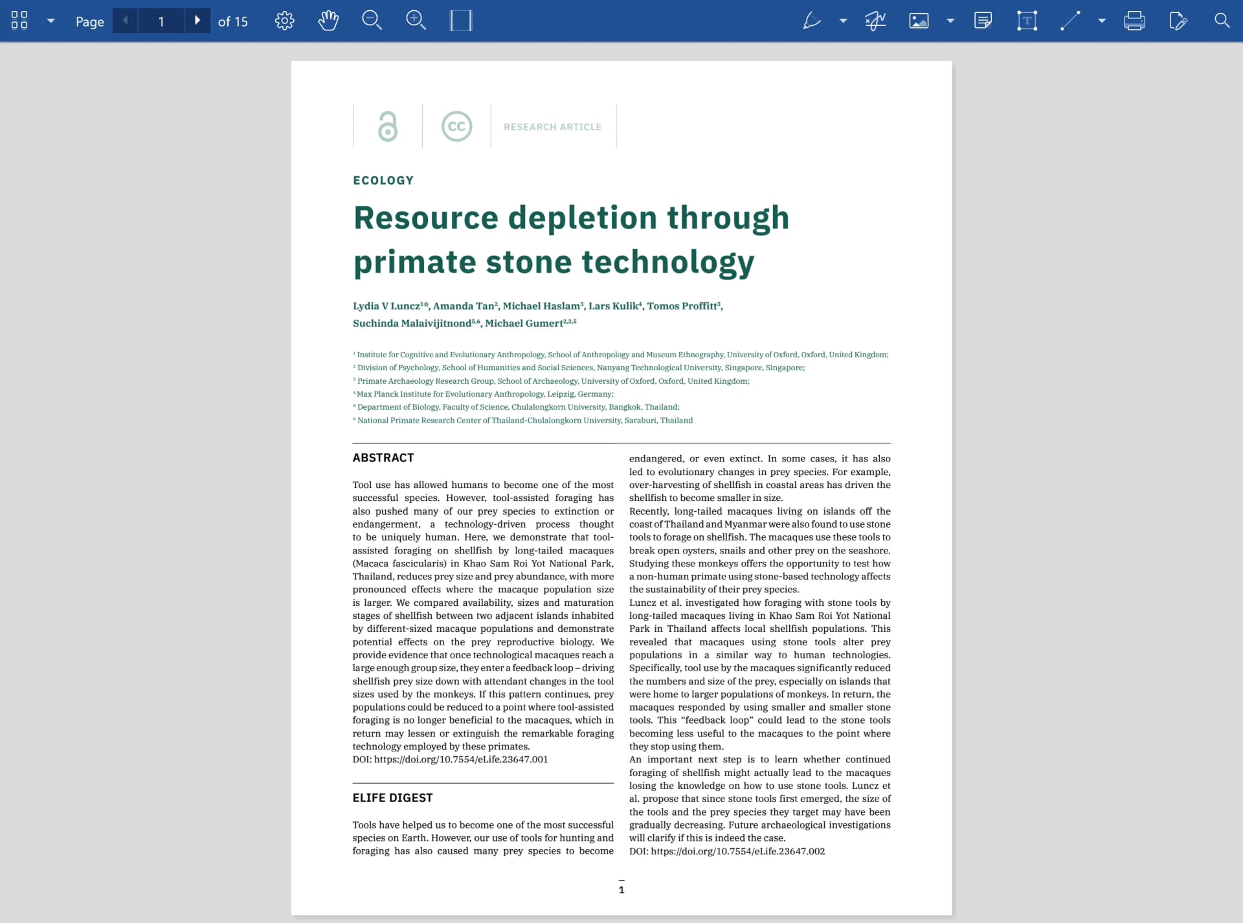The height and width of the screenshot is (923, 1243).
Task: Expand the view mode dropdown arrow
Action: click(x=50, y=21)
